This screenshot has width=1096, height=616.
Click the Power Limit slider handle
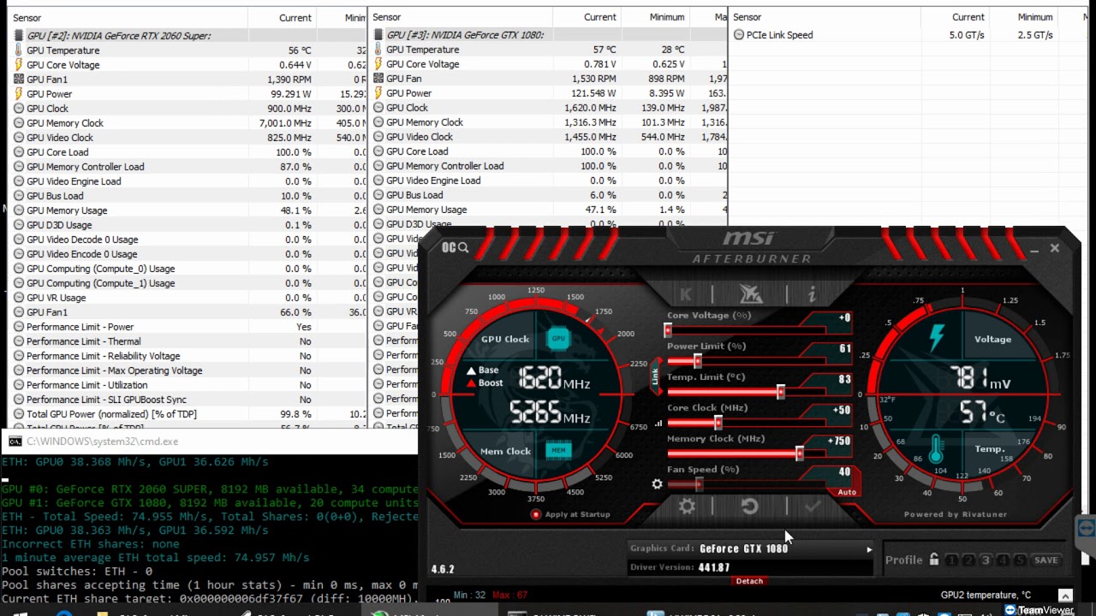698,361
